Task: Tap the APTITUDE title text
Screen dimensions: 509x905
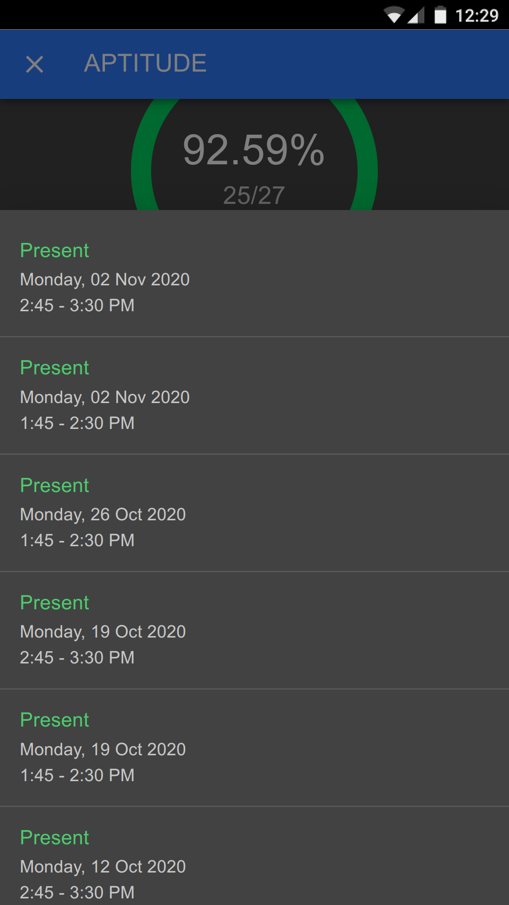Action: coord(145,63)
